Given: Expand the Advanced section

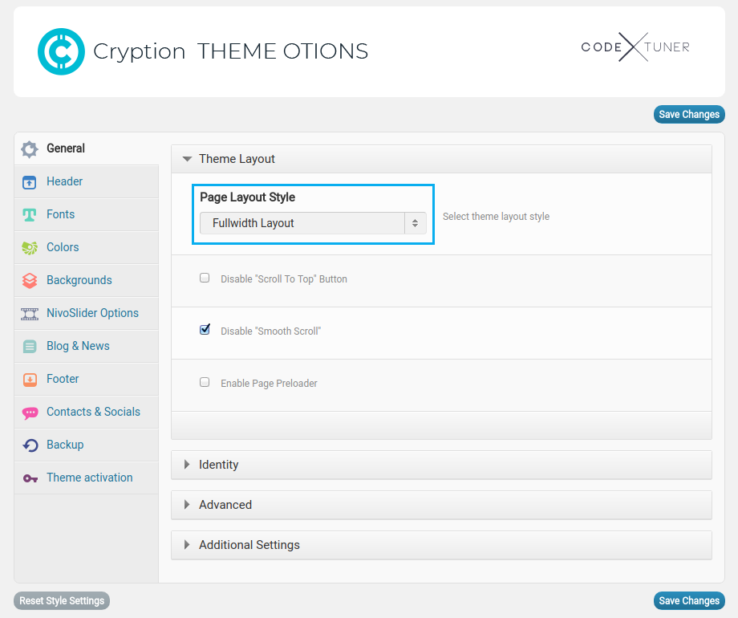Looking at the screenshot, I should point(225,505).
